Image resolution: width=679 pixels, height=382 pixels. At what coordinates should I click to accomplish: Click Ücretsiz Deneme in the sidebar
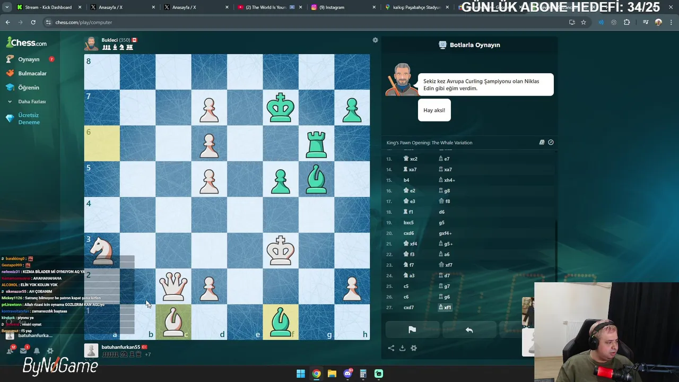[x=29, y=118]
